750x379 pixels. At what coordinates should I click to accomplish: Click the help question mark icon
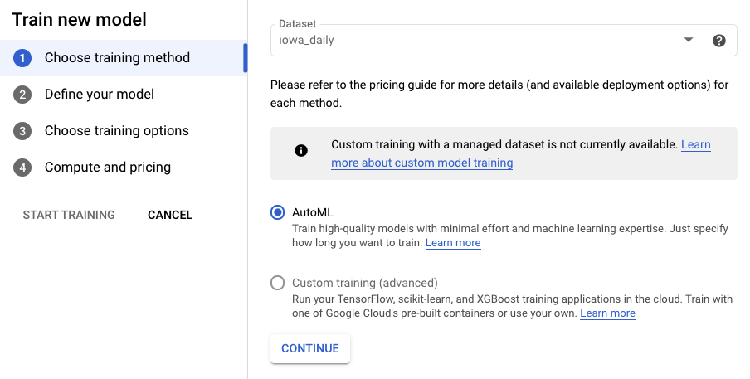[x=719, y=41]
